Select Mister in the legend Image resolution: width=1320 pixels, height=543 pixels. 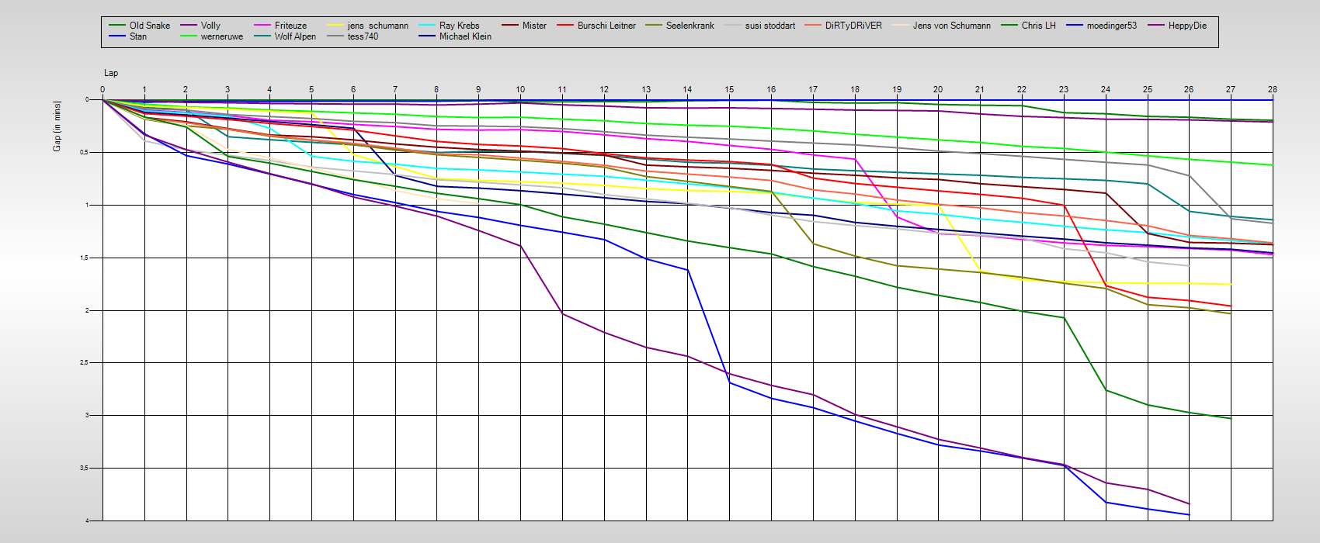534,26
